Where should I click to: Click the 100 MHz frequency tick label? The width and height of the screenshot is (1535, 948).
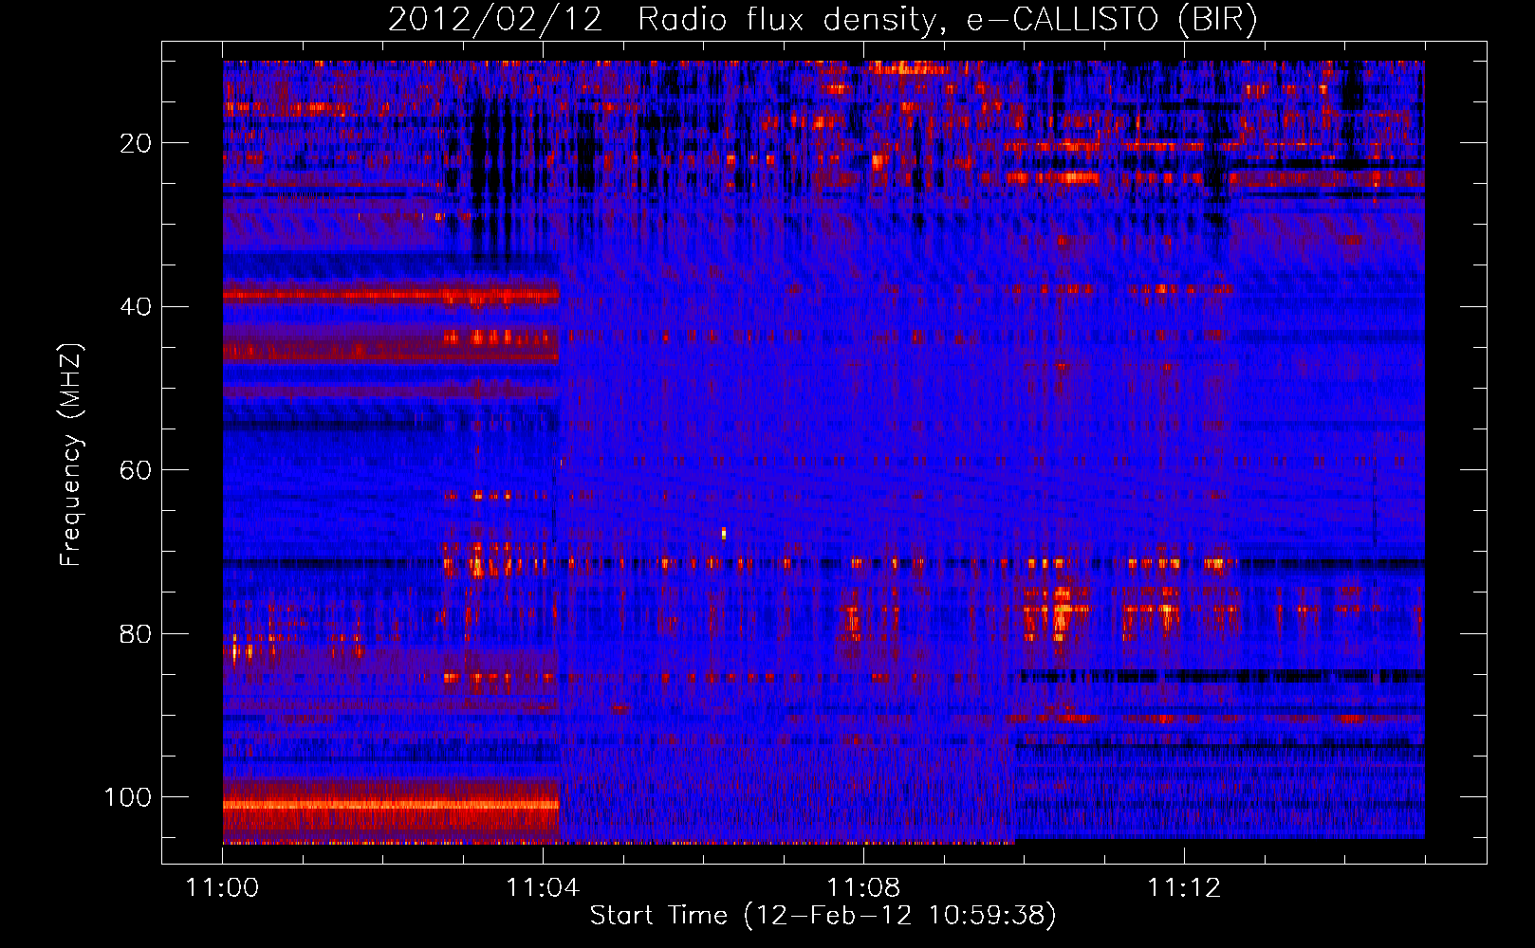pyautogui.click(x=128, y=797)
